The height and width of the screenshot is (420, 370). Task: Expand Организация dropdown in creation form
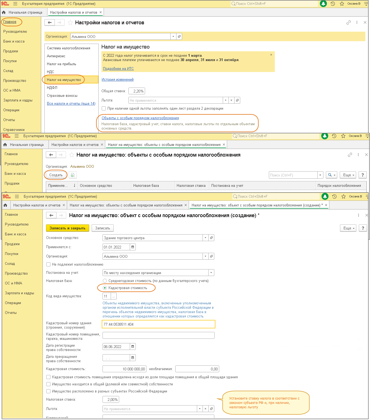click(205, 256)
